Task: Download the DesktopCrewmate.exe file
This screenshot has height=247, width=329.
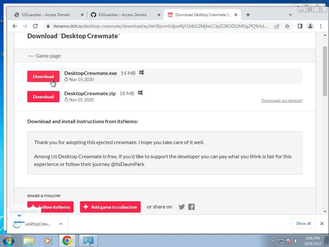Action: pos(43,77)
